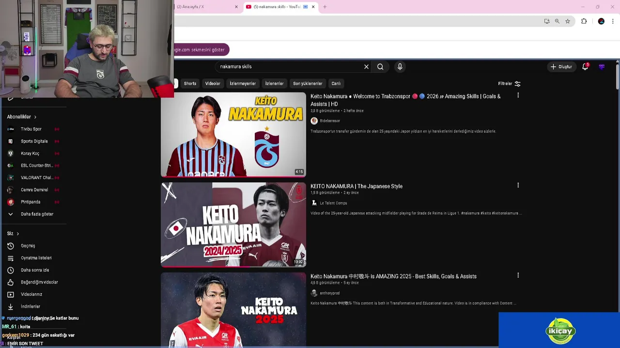Open the notifications bell

point(585,67)
